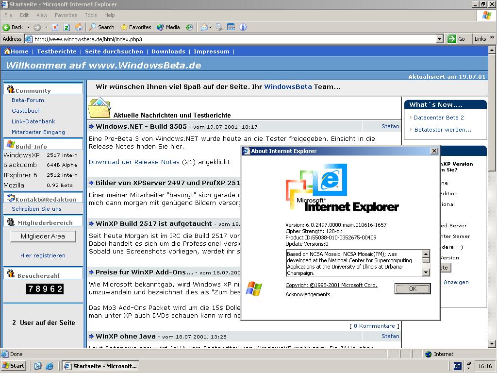Click the Startseite taskbar window button
The width and height of the screenshot is (497, 373).
click(100, 366)
